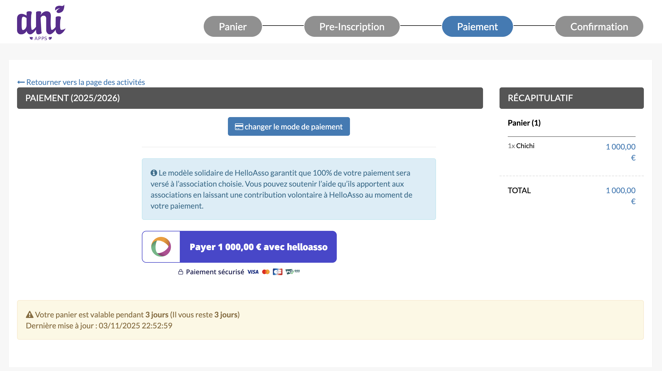This screenshot has height=371, width=662.
Task: Click the padlock secure payment icon
Action: [x=181, y=272]
